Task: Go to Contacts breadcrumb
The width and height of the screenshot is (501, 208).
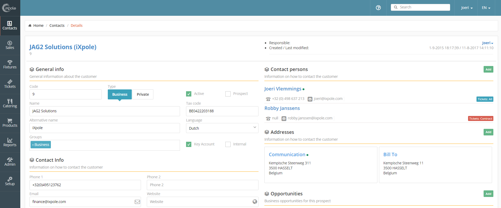Action: click(x=57, y=26)
